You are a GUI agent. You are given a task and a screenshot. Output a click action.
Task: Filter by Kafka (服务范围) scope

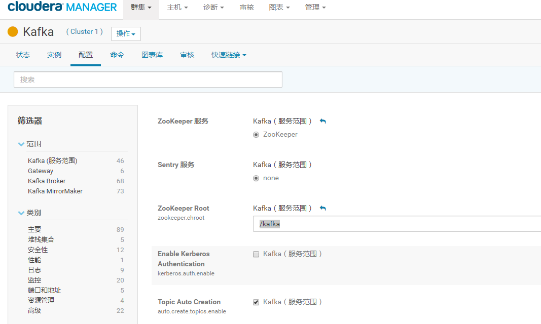tap(52, 161)
